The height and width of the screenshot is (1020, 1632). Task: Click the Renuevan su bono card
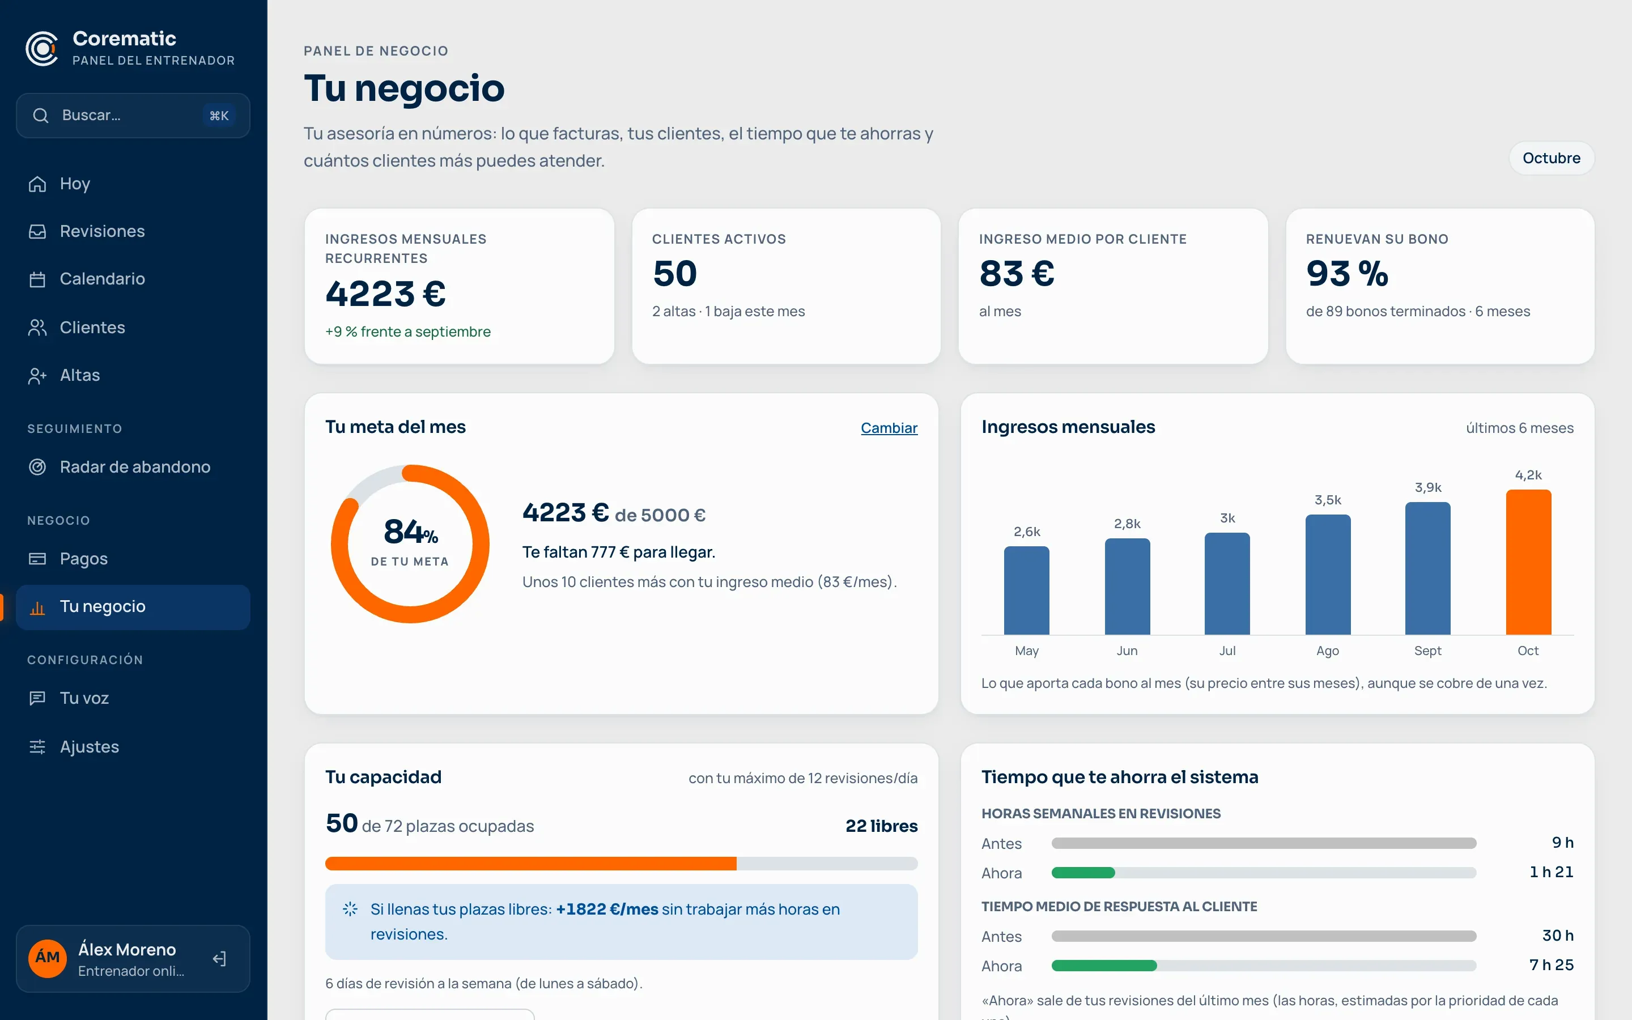(1440, 286)
